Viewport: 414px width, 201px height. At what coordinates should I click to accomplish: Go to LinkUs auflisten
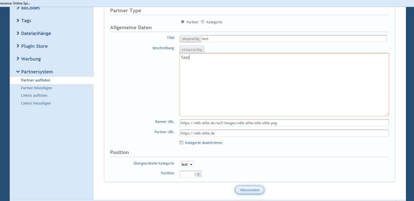tap(34, 95)
